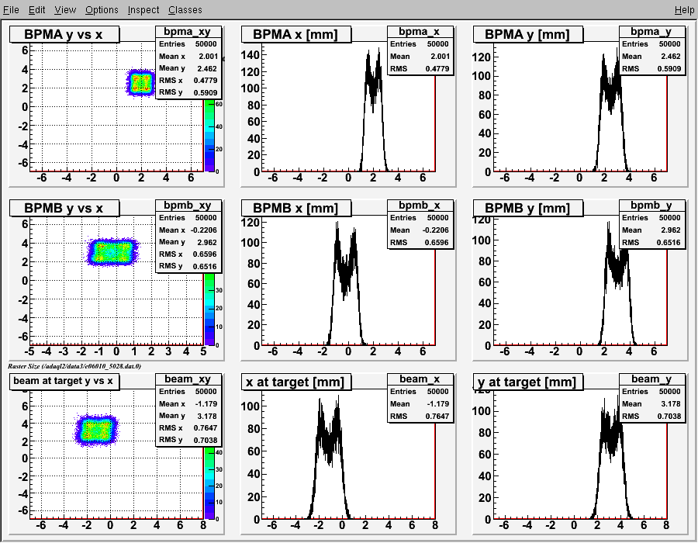Image resolution: width=698 pixels, height=543 pixels.
Task: Click RMS value 0.5909 in bpma_y box
Action: click(669, 68)
